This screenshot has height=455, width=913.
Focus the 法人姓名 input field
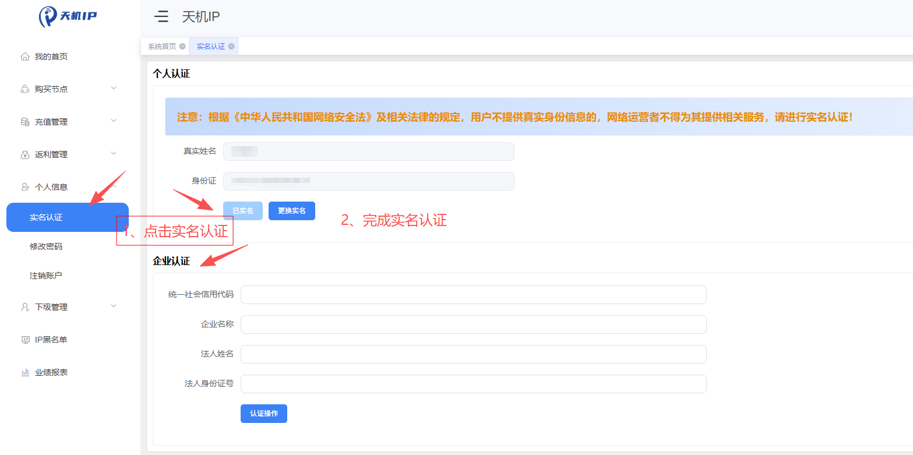coord(474,354)
